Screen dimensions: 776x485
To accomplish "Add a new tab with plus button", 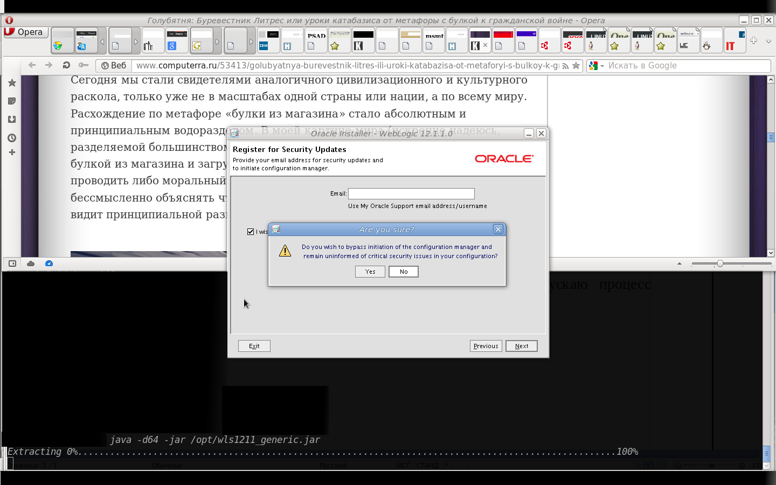I will [753, 40].
